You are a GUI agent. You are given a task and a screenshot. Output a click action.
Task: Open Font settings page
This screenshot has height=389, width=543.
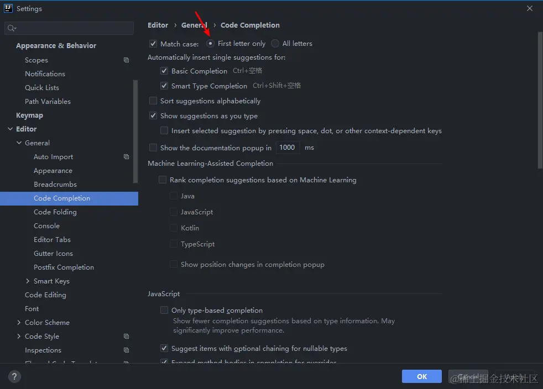click(x=32, y=309)
